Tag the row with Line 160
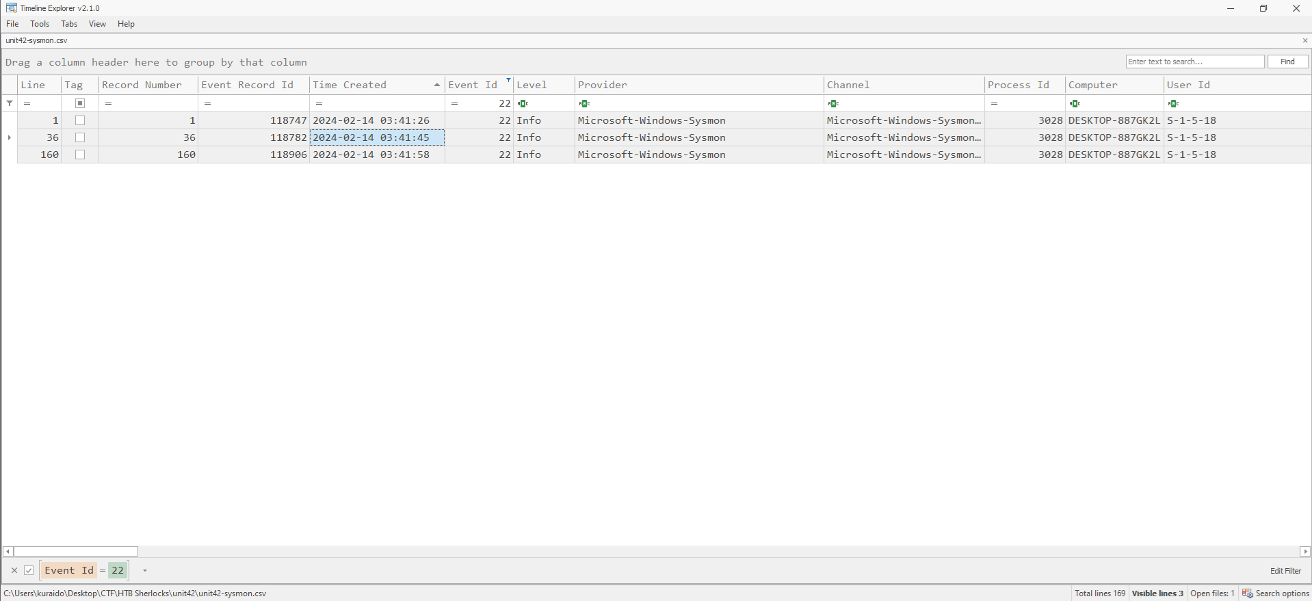1312x601 pixels. [80, 155]
